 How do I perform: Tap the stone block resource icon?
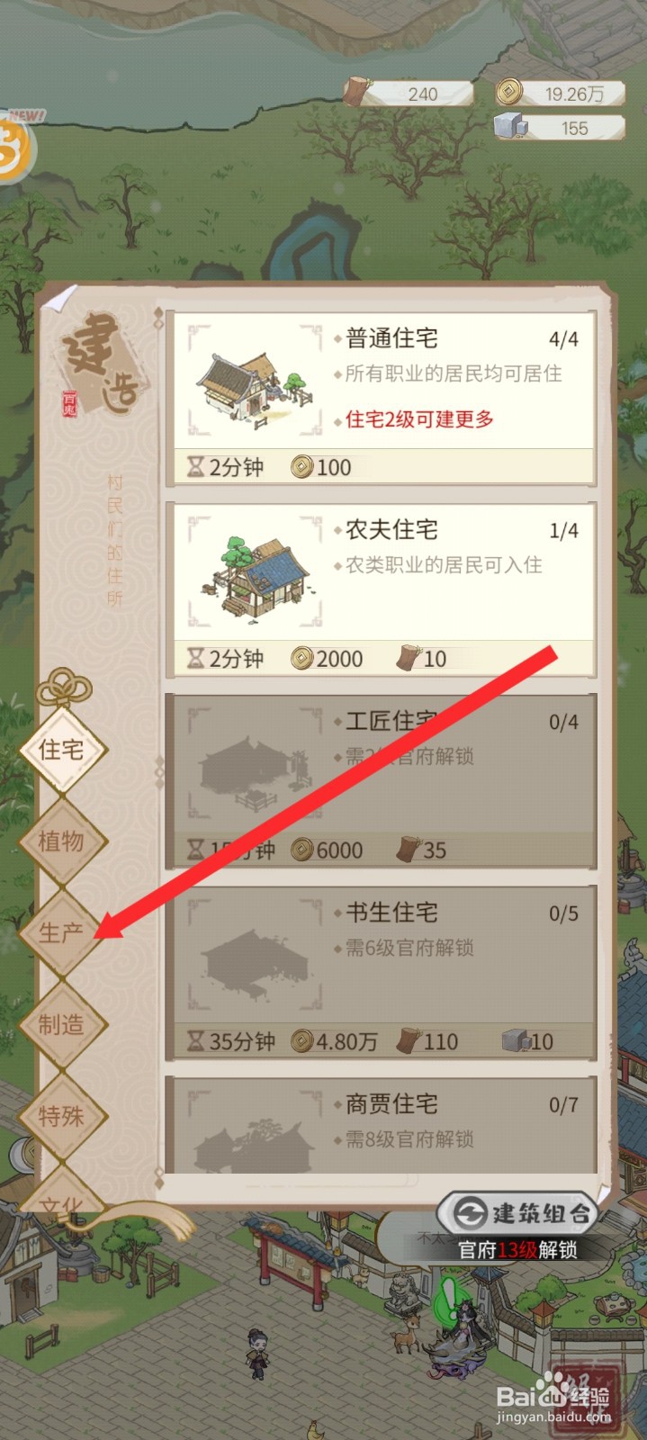pos(511,126)
